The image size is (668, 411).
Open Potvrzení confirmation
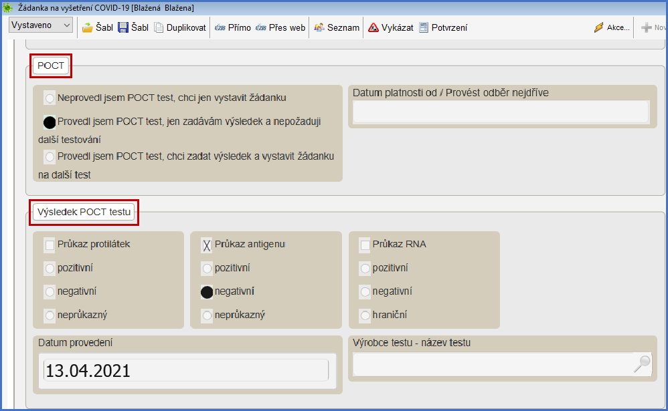(424, 27)
